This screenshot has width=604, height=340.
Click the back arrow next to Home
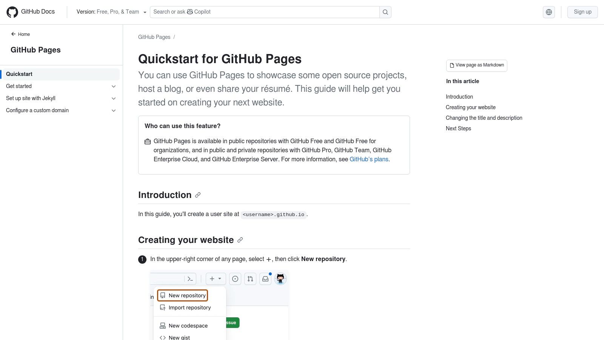pyautogui.click(x=13, y=34)
